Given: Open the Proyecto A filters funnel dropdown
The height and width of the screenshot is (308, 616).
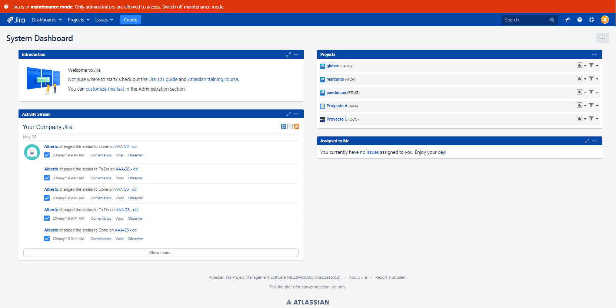Looking at the screenshot, I should (x=593, y=105).
